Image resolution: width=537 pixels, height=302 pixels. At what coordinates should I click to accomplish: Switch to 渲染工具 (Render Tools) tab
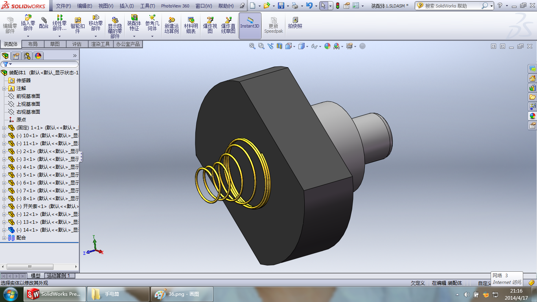click(101, 44)
